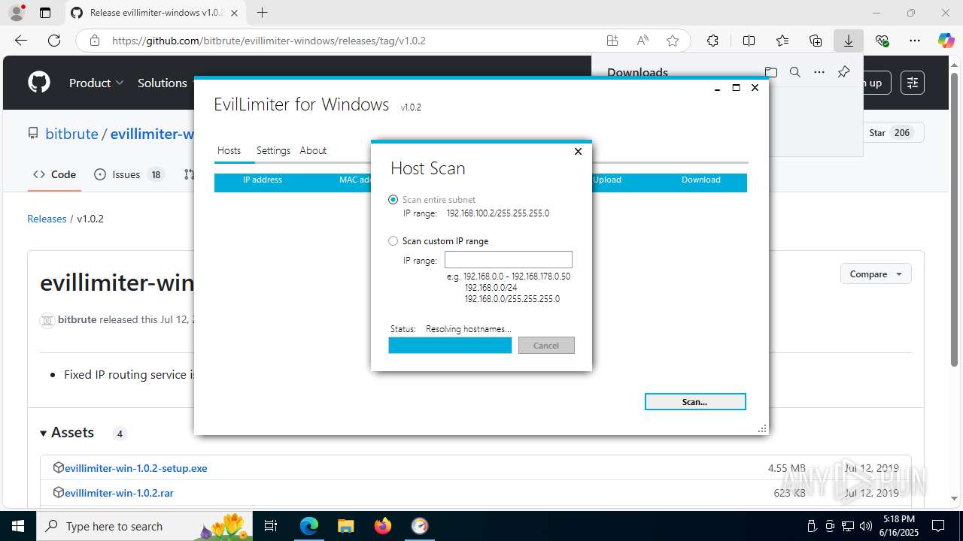Go back in the Edge browser
This screenshot has height=541, width=963.
tap(21, 41)
